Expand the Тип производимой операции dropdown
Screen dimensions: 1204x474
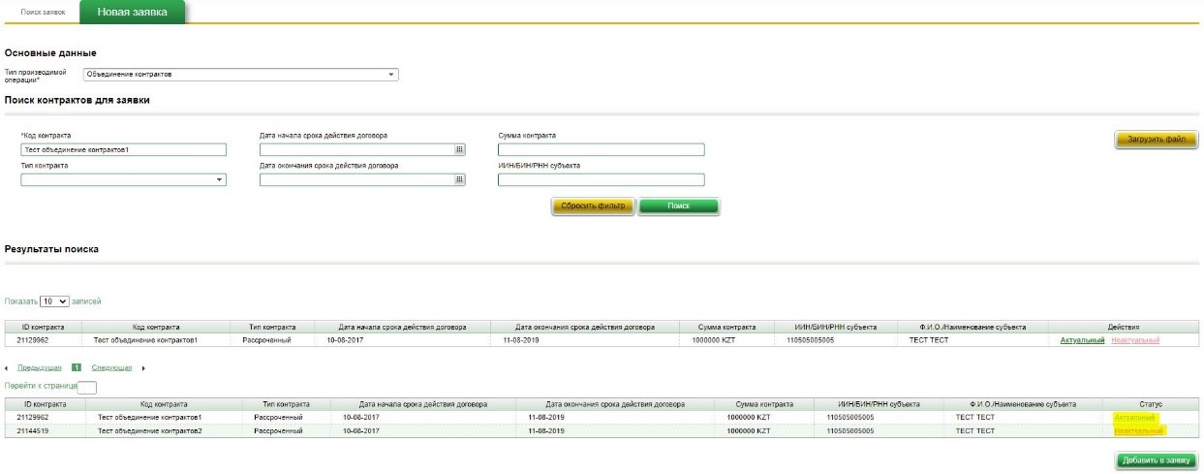(391, 74)
